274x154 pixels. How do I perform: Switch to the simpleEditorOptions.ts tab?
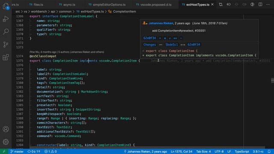click(107, 5)
